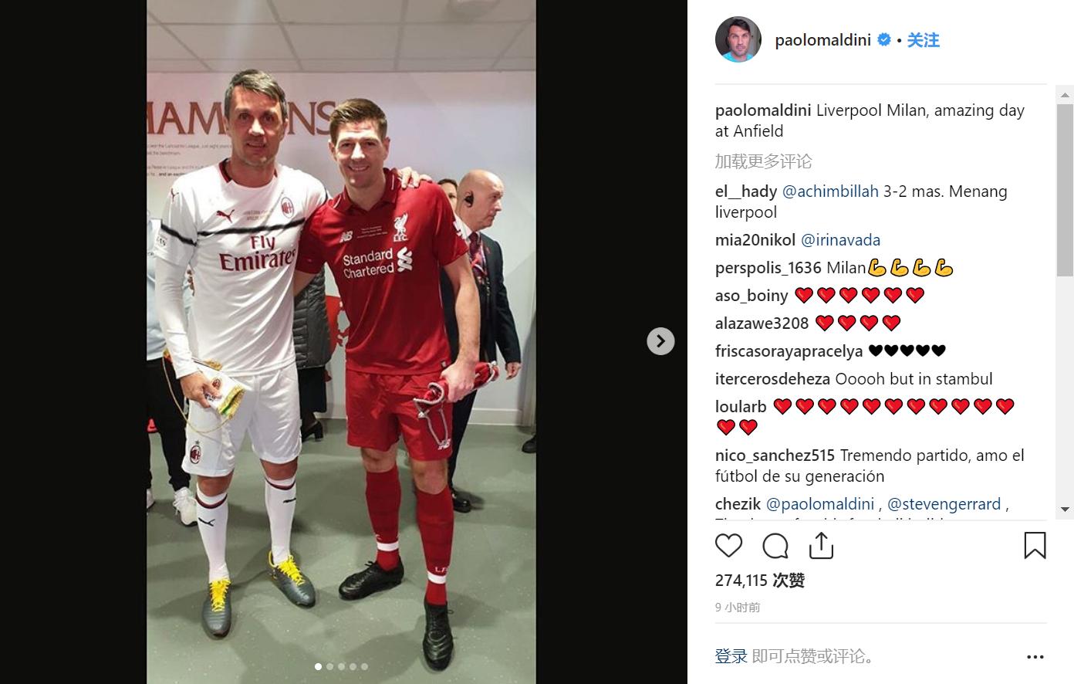
Task: Open comments via speech bubble icon
Action: point(775,546)
